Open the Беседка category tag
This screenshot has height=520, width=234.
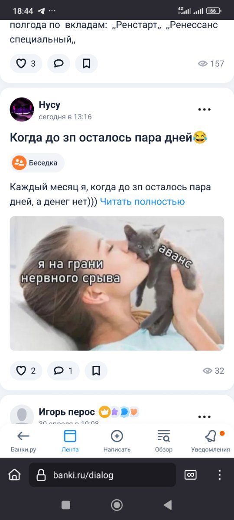tap(37, 163)
